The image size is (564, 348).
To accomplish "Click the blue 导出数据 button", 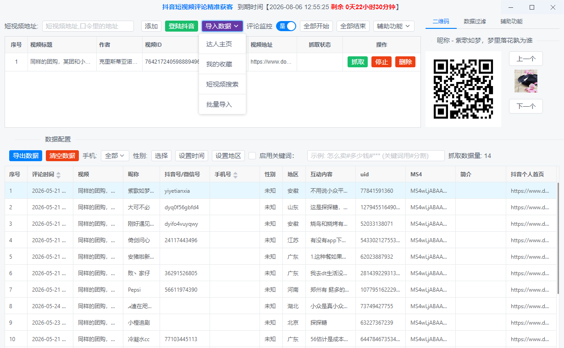I will (x=26, y=156).
